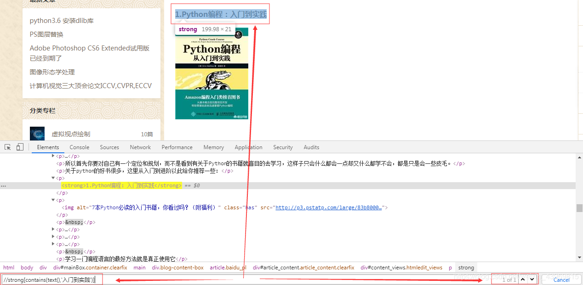Select the img node in DOM tree

click(225, 207)
